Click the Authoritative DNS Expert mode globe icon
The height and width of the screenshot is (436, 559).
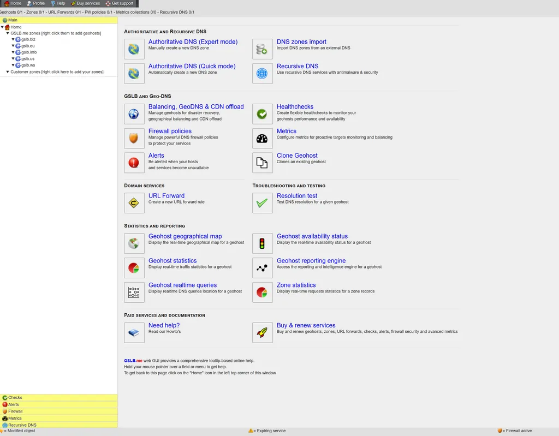click(x=134, y=49)
